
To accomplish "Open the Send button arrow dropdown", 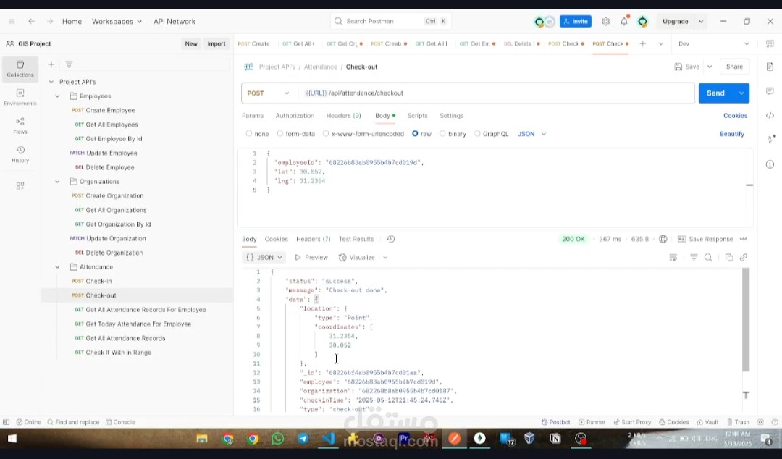I will [x=741, y=93].
